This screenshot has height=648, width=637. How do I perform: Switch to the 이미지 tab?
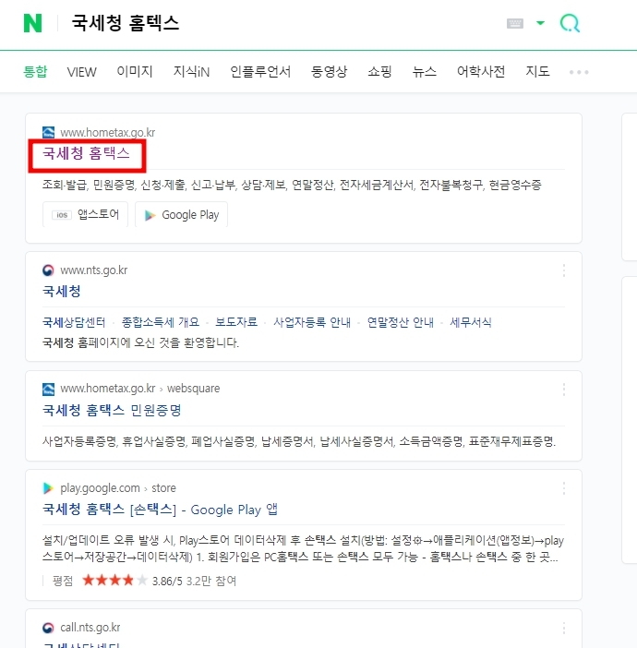(135, 71)
